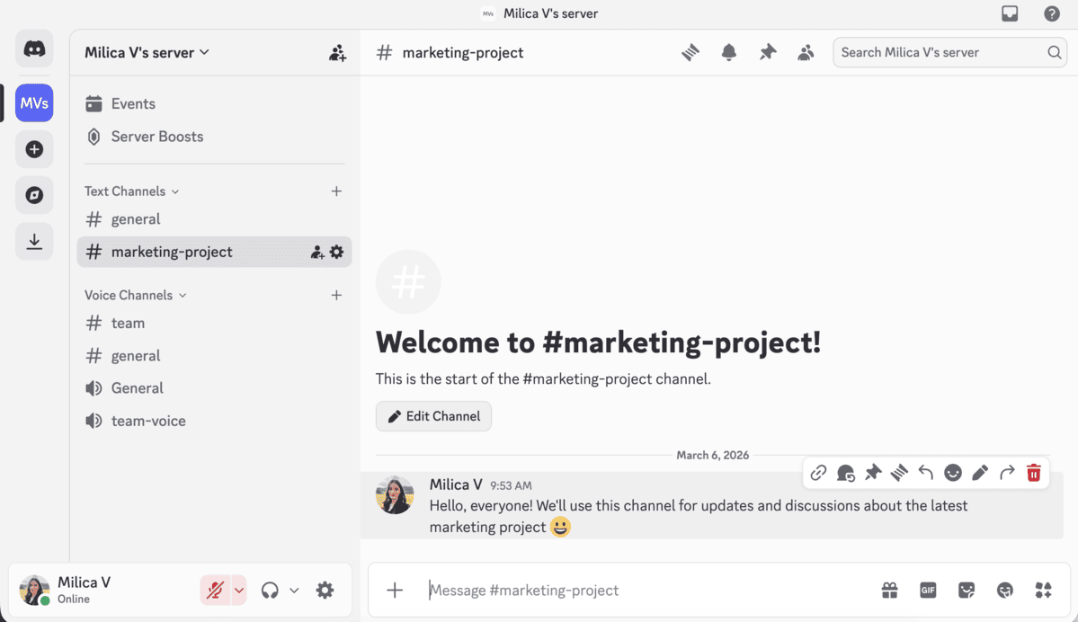This screenshot has width=1078, height=622.
Task: Copy message link using the chain icon
Action: click(818, 473)
